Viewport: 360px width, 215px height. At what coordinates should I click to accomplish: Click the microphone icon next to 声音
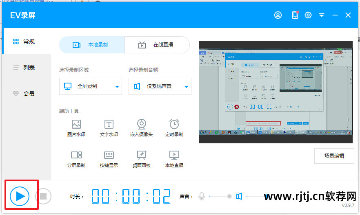pos(202,196)
